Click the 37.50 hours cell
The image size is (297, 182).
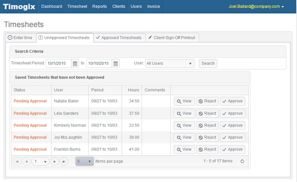132,113
